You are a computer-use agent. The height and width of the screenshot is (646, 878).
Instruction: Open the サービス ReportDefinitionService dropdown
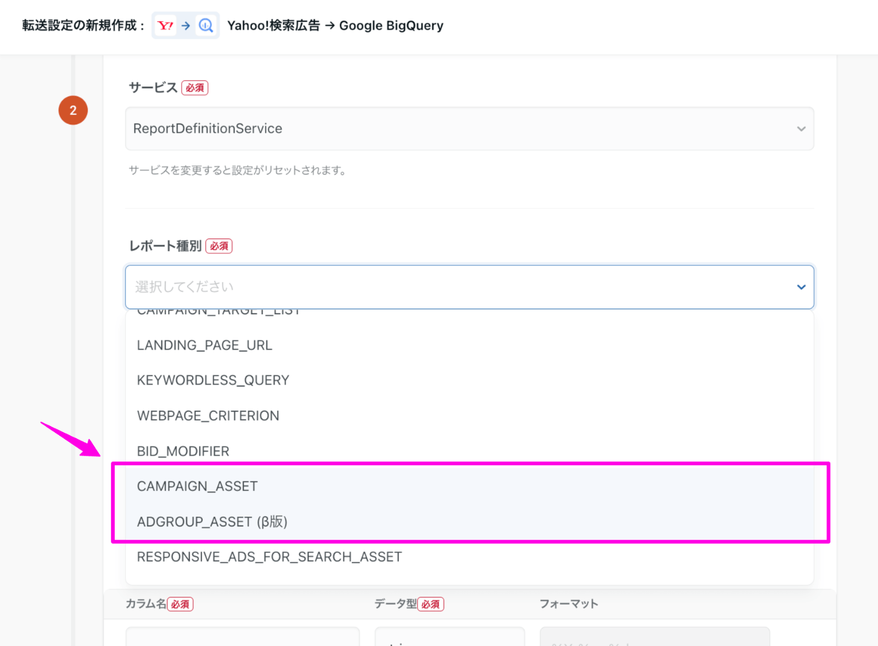coord(469,128)
